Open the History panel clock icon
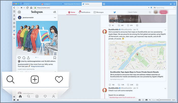Image resolution: width=178 pixels, height=103 pixels. coord(14,23)
